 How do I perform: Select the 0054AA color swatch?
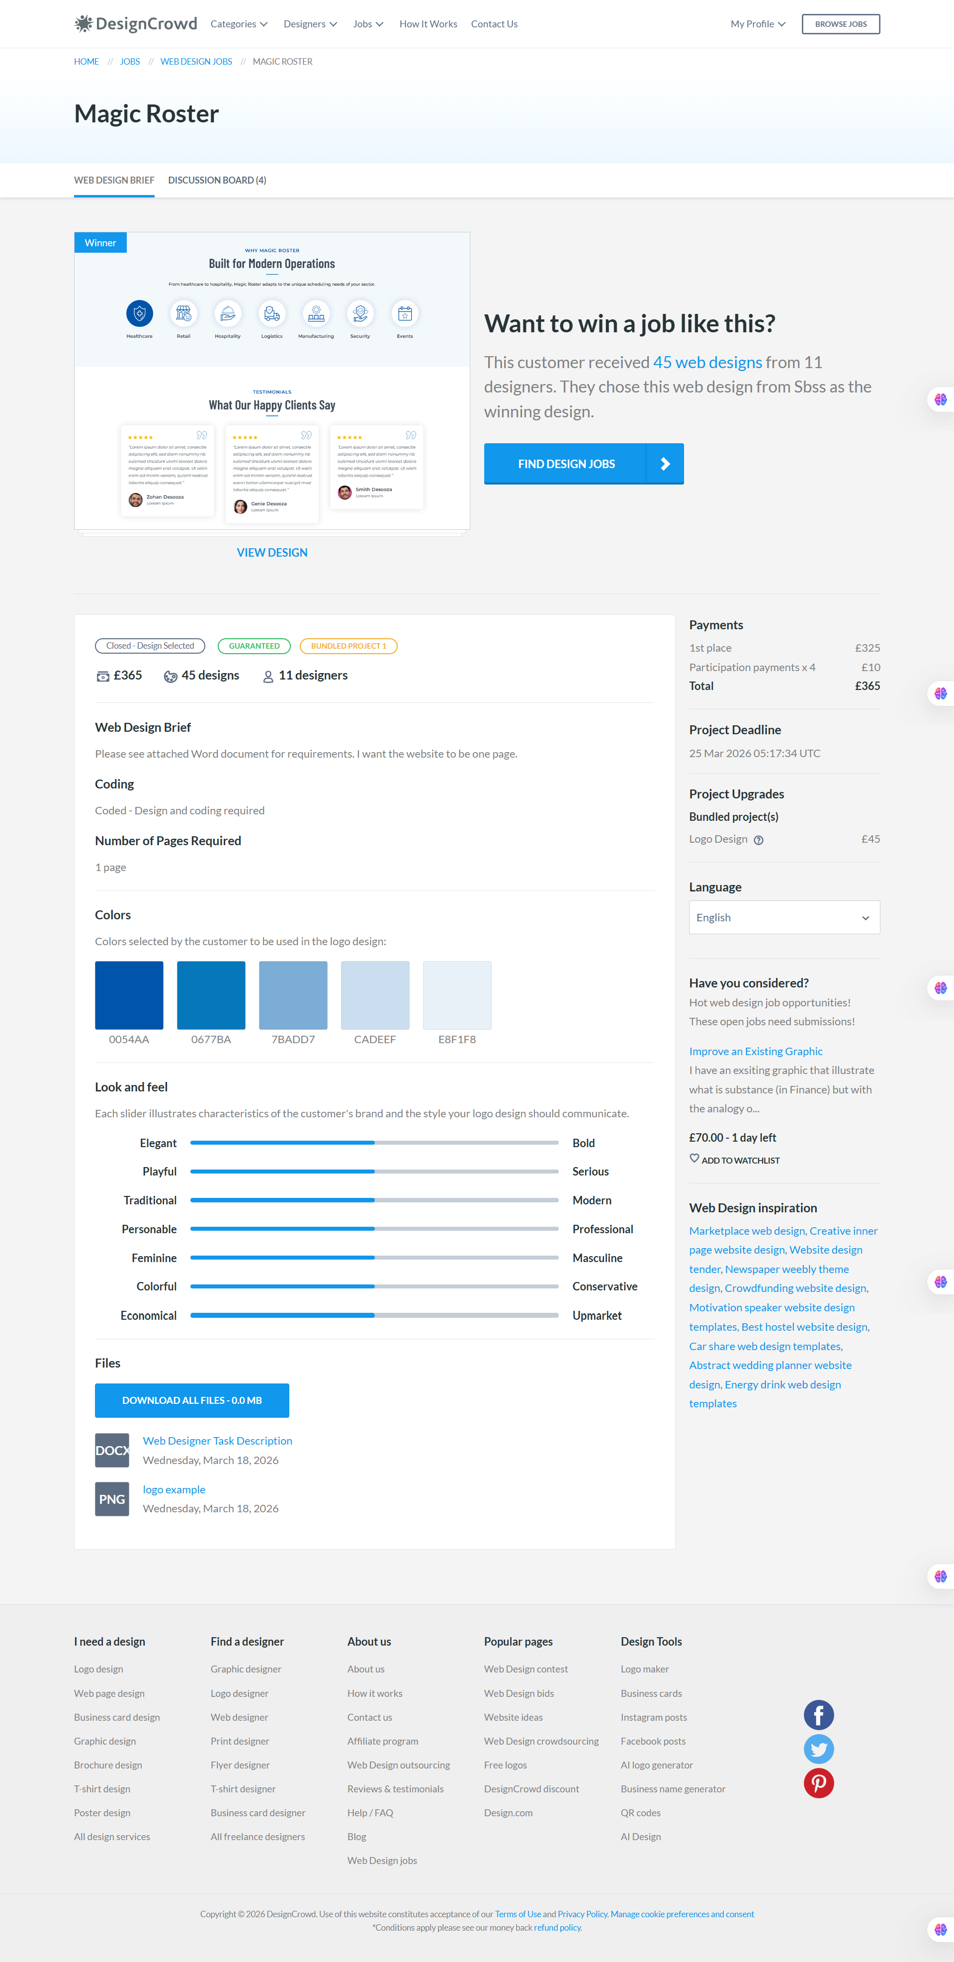(128, 995)
